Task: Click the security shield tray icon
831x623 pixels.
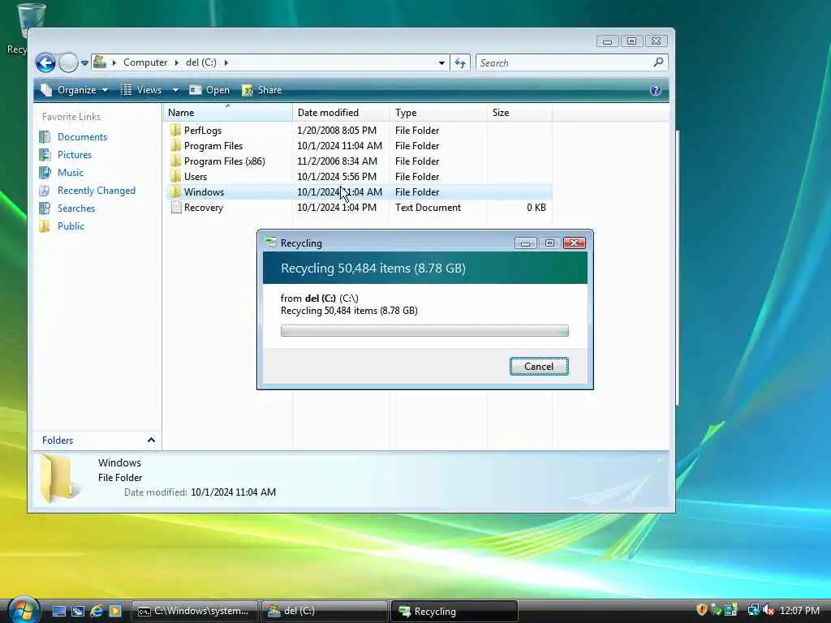Action: pyautogui.click(x=702, y=610)
